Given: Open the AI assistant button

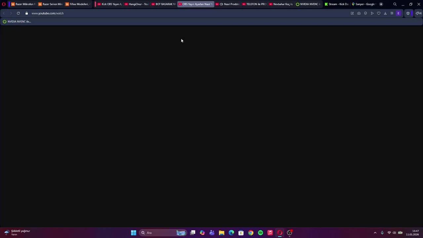Looking at the screenshot, I should click(419, 13).
